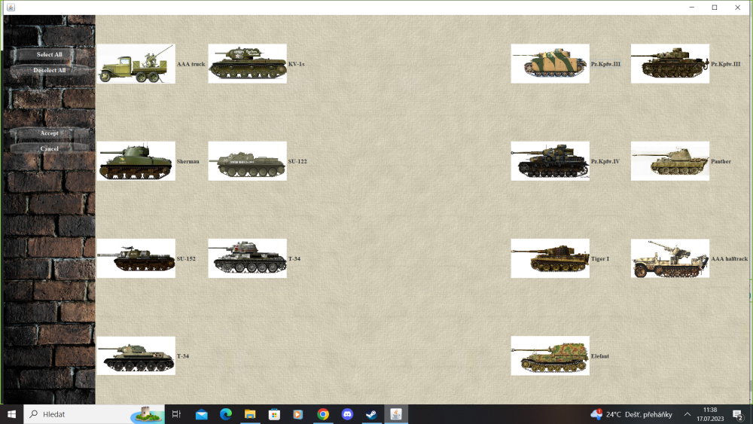Pick the Elefant tank destroyer image

[550, 355]
